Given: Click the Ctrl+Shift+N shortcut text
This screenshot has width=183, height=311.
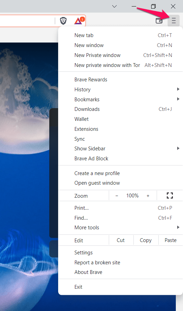Looking at the screenshot, I should [158, 55].
